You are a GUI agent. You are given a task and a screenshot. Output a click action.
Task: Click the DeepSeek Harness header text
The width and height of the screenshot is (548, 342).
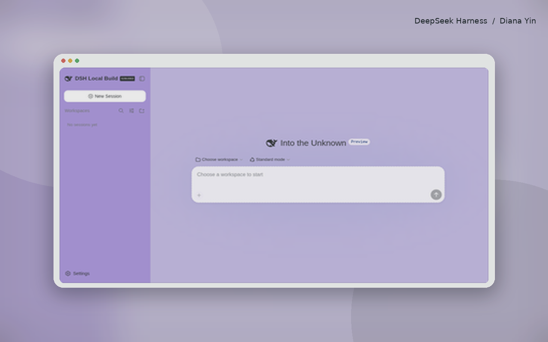point(451,21)
